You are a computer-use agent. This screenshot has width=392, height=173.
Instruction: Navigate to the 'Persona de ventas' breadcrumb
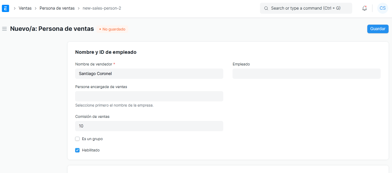(57, 8)
